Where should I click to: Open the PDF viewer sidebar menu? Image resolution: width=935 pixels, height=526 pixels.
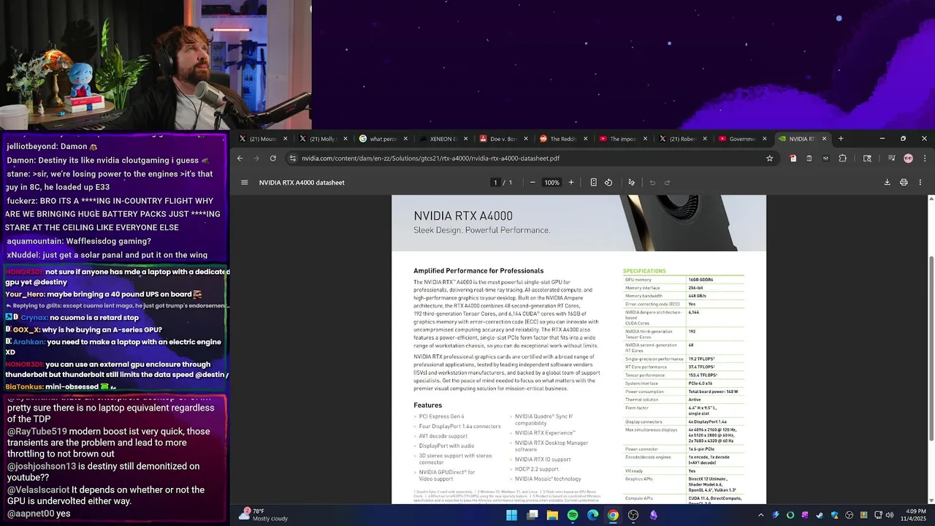pyautogui.click(x=245, y=183)
